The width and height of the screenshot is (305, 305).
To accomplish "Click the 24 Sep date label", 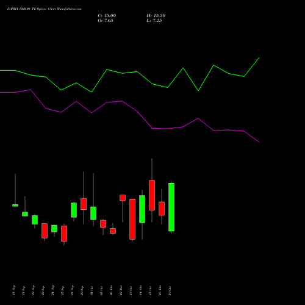I will 52,290.
